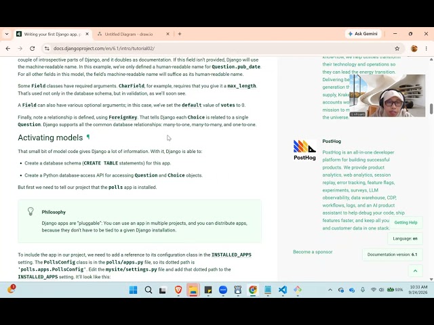Open the browser profile avatar
The image size is (434, 325).
pos(414,48)
